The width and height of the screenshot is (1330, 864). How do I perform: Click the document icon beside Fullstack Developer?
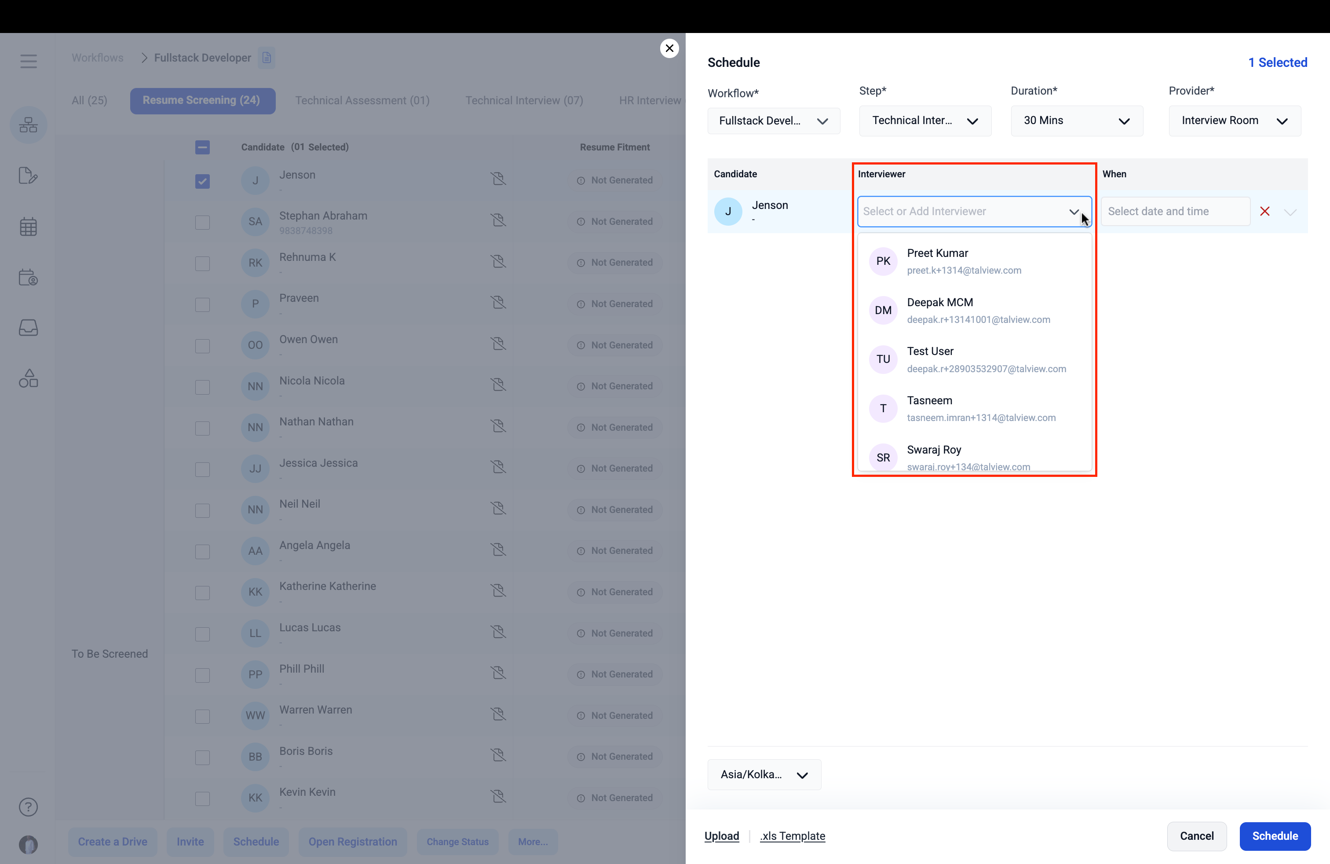pyautogui.click(x=267, y=58)
